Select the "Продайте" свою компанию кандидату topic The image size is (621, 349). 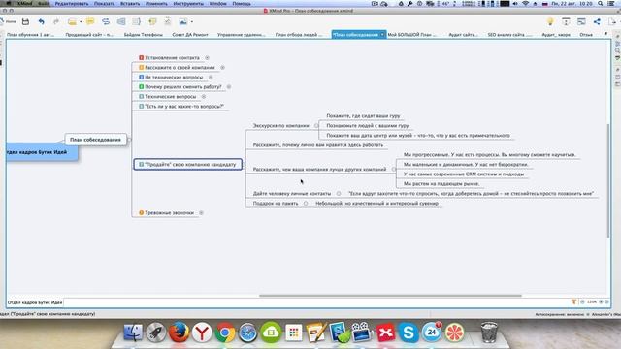coord(187,164)
